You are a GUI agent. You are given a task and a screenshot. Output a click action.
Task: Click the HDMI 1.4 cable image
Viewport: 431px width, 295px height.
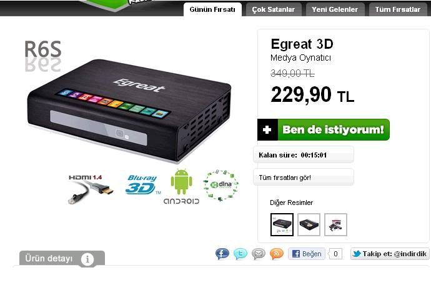90,189
